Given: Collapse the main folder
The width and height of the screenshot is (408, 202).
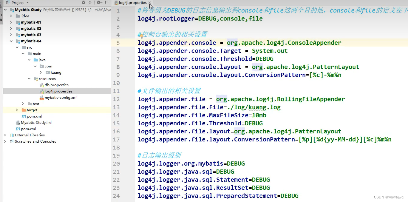Looking at the screenshot, I should [x=23, y=53].
